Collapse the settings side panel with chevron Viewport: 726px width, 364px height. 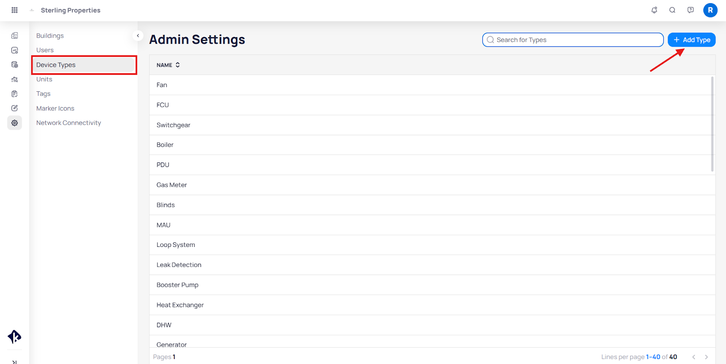tap(138, 35)
